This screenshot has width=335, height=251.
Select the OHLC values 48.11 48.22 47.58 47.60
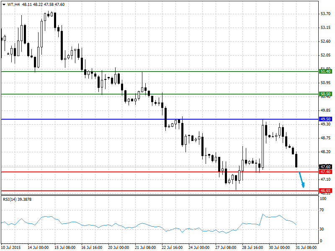(x=44, y=4)
